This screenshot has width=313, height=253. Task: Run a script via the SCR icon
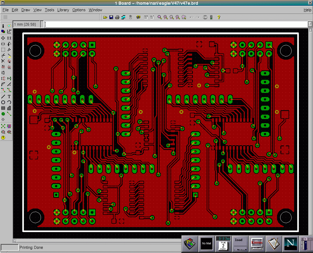[146, 17]
